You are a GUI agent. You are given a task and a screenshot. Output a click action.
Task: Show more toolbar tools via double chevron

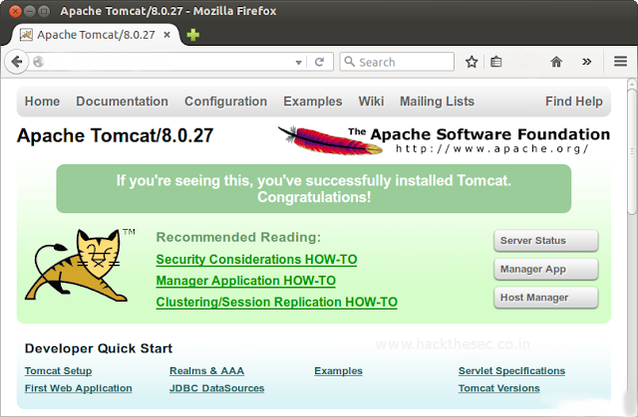click(586, 62)
